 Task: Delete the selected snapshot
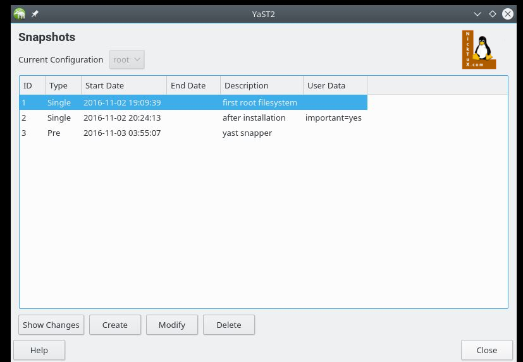[228, 325]
